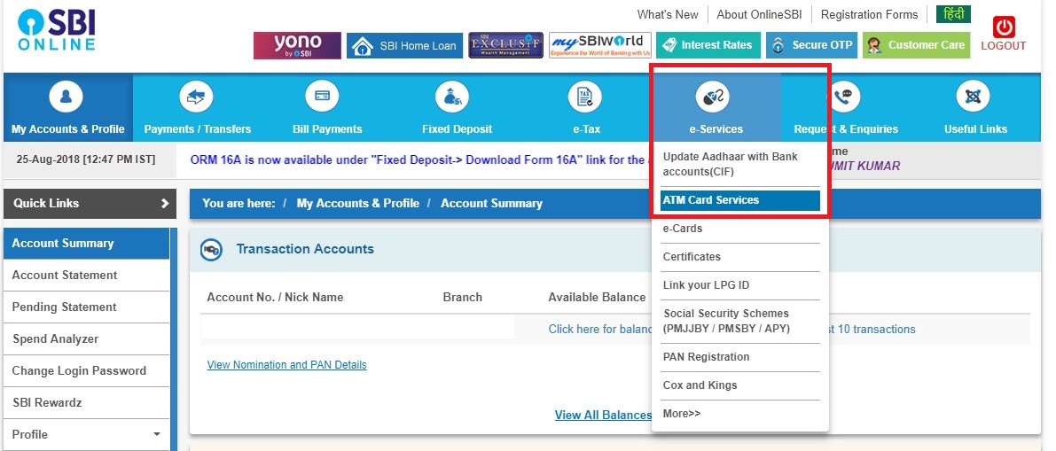1056x451 pixels.
Task: Open Account Summary in sidebar
Action: point(86,243)
